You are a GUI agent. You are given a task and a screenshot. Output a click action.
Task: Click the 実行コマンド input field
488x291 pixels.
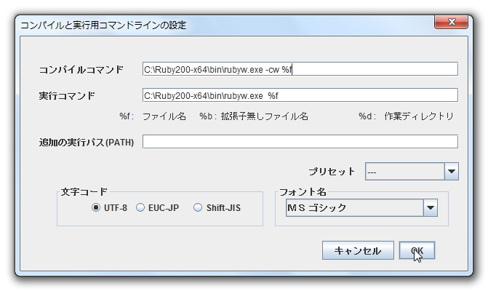(300, 95)
